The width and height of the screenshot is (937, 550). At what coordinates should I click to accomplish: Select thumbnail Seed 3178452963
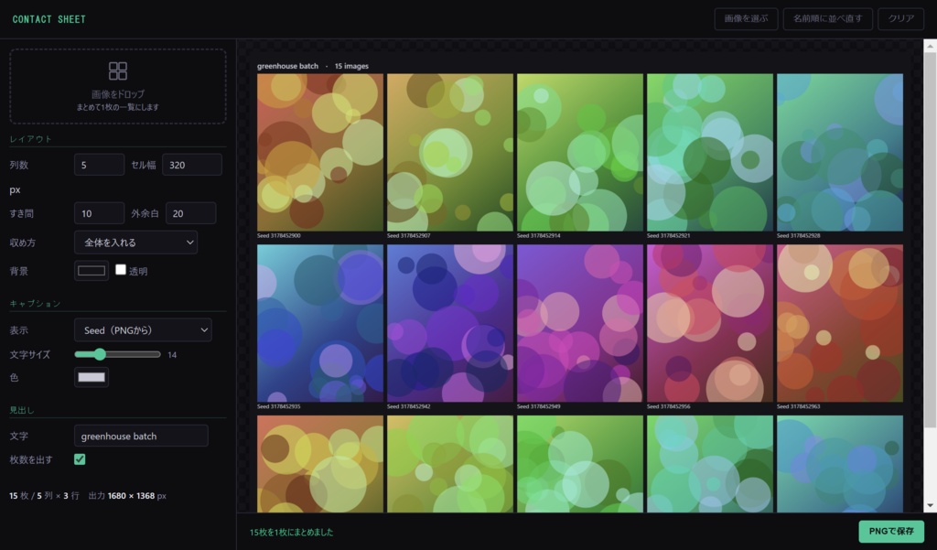[x=840, y=323]
